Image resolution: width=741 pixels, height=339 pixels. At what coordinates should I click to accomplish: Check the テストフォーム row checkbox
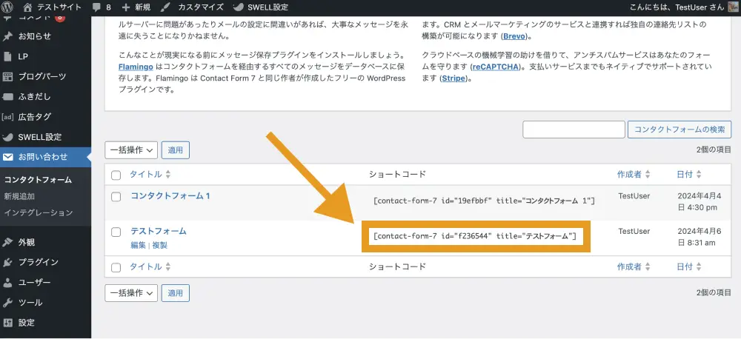tap(116, 232)
